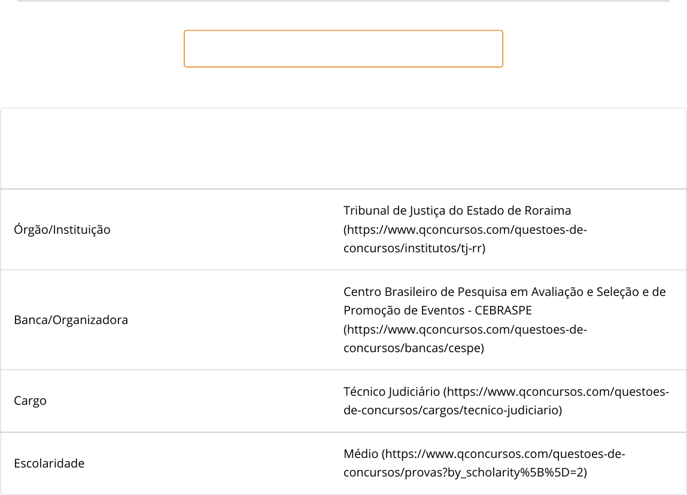Screen dimensions: 687x495
Task: Click the provas?by_scholarity URL text
Action: click(x=466, y=472)
